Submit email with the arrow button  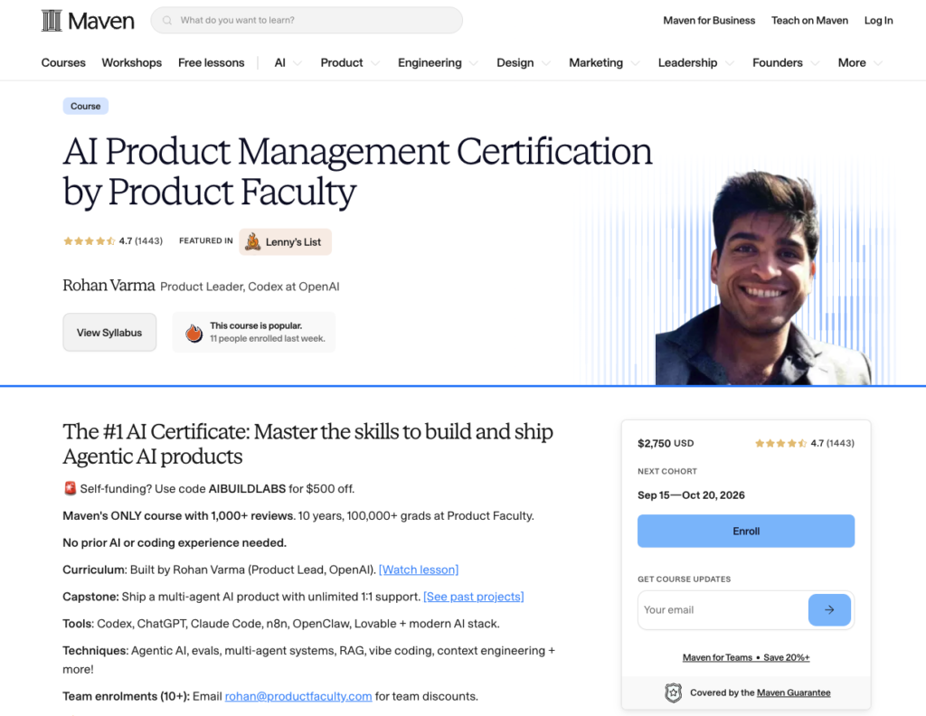coord(829,609)
